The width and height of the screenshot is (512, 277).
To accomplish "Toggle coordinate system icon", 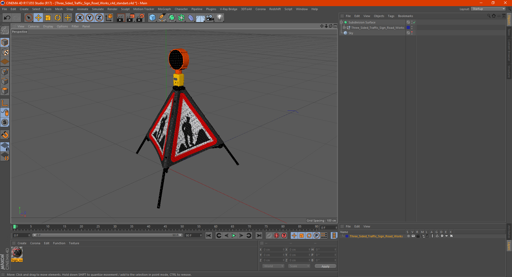I will pyautogui.click(x=109, y=18).
